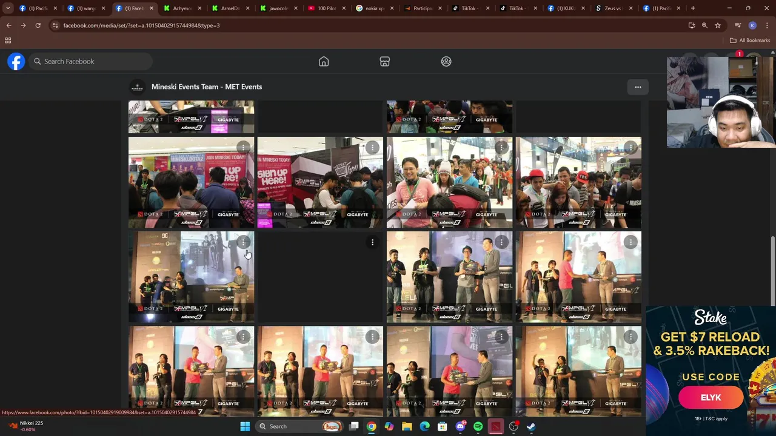
Task: Switch to the Participa tab
Action: pyautogui.click(x=422, y=8)
